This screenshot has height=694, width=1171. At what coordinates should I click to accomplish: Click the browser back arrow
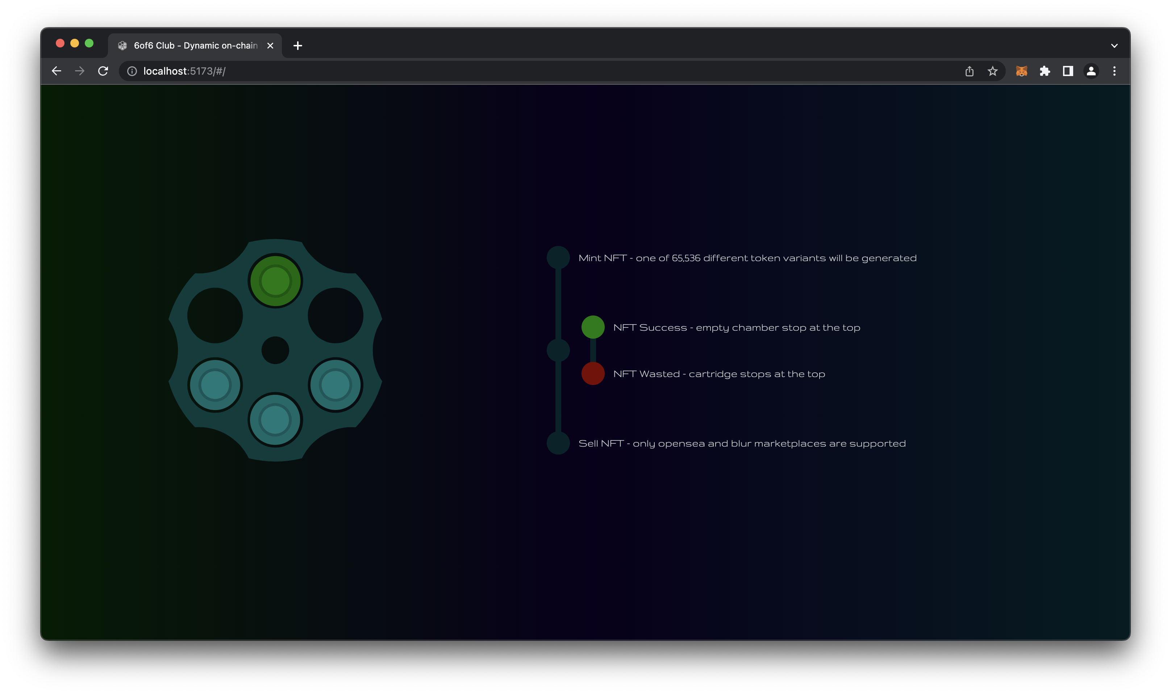pyautogui.click(x=57, y=71)
